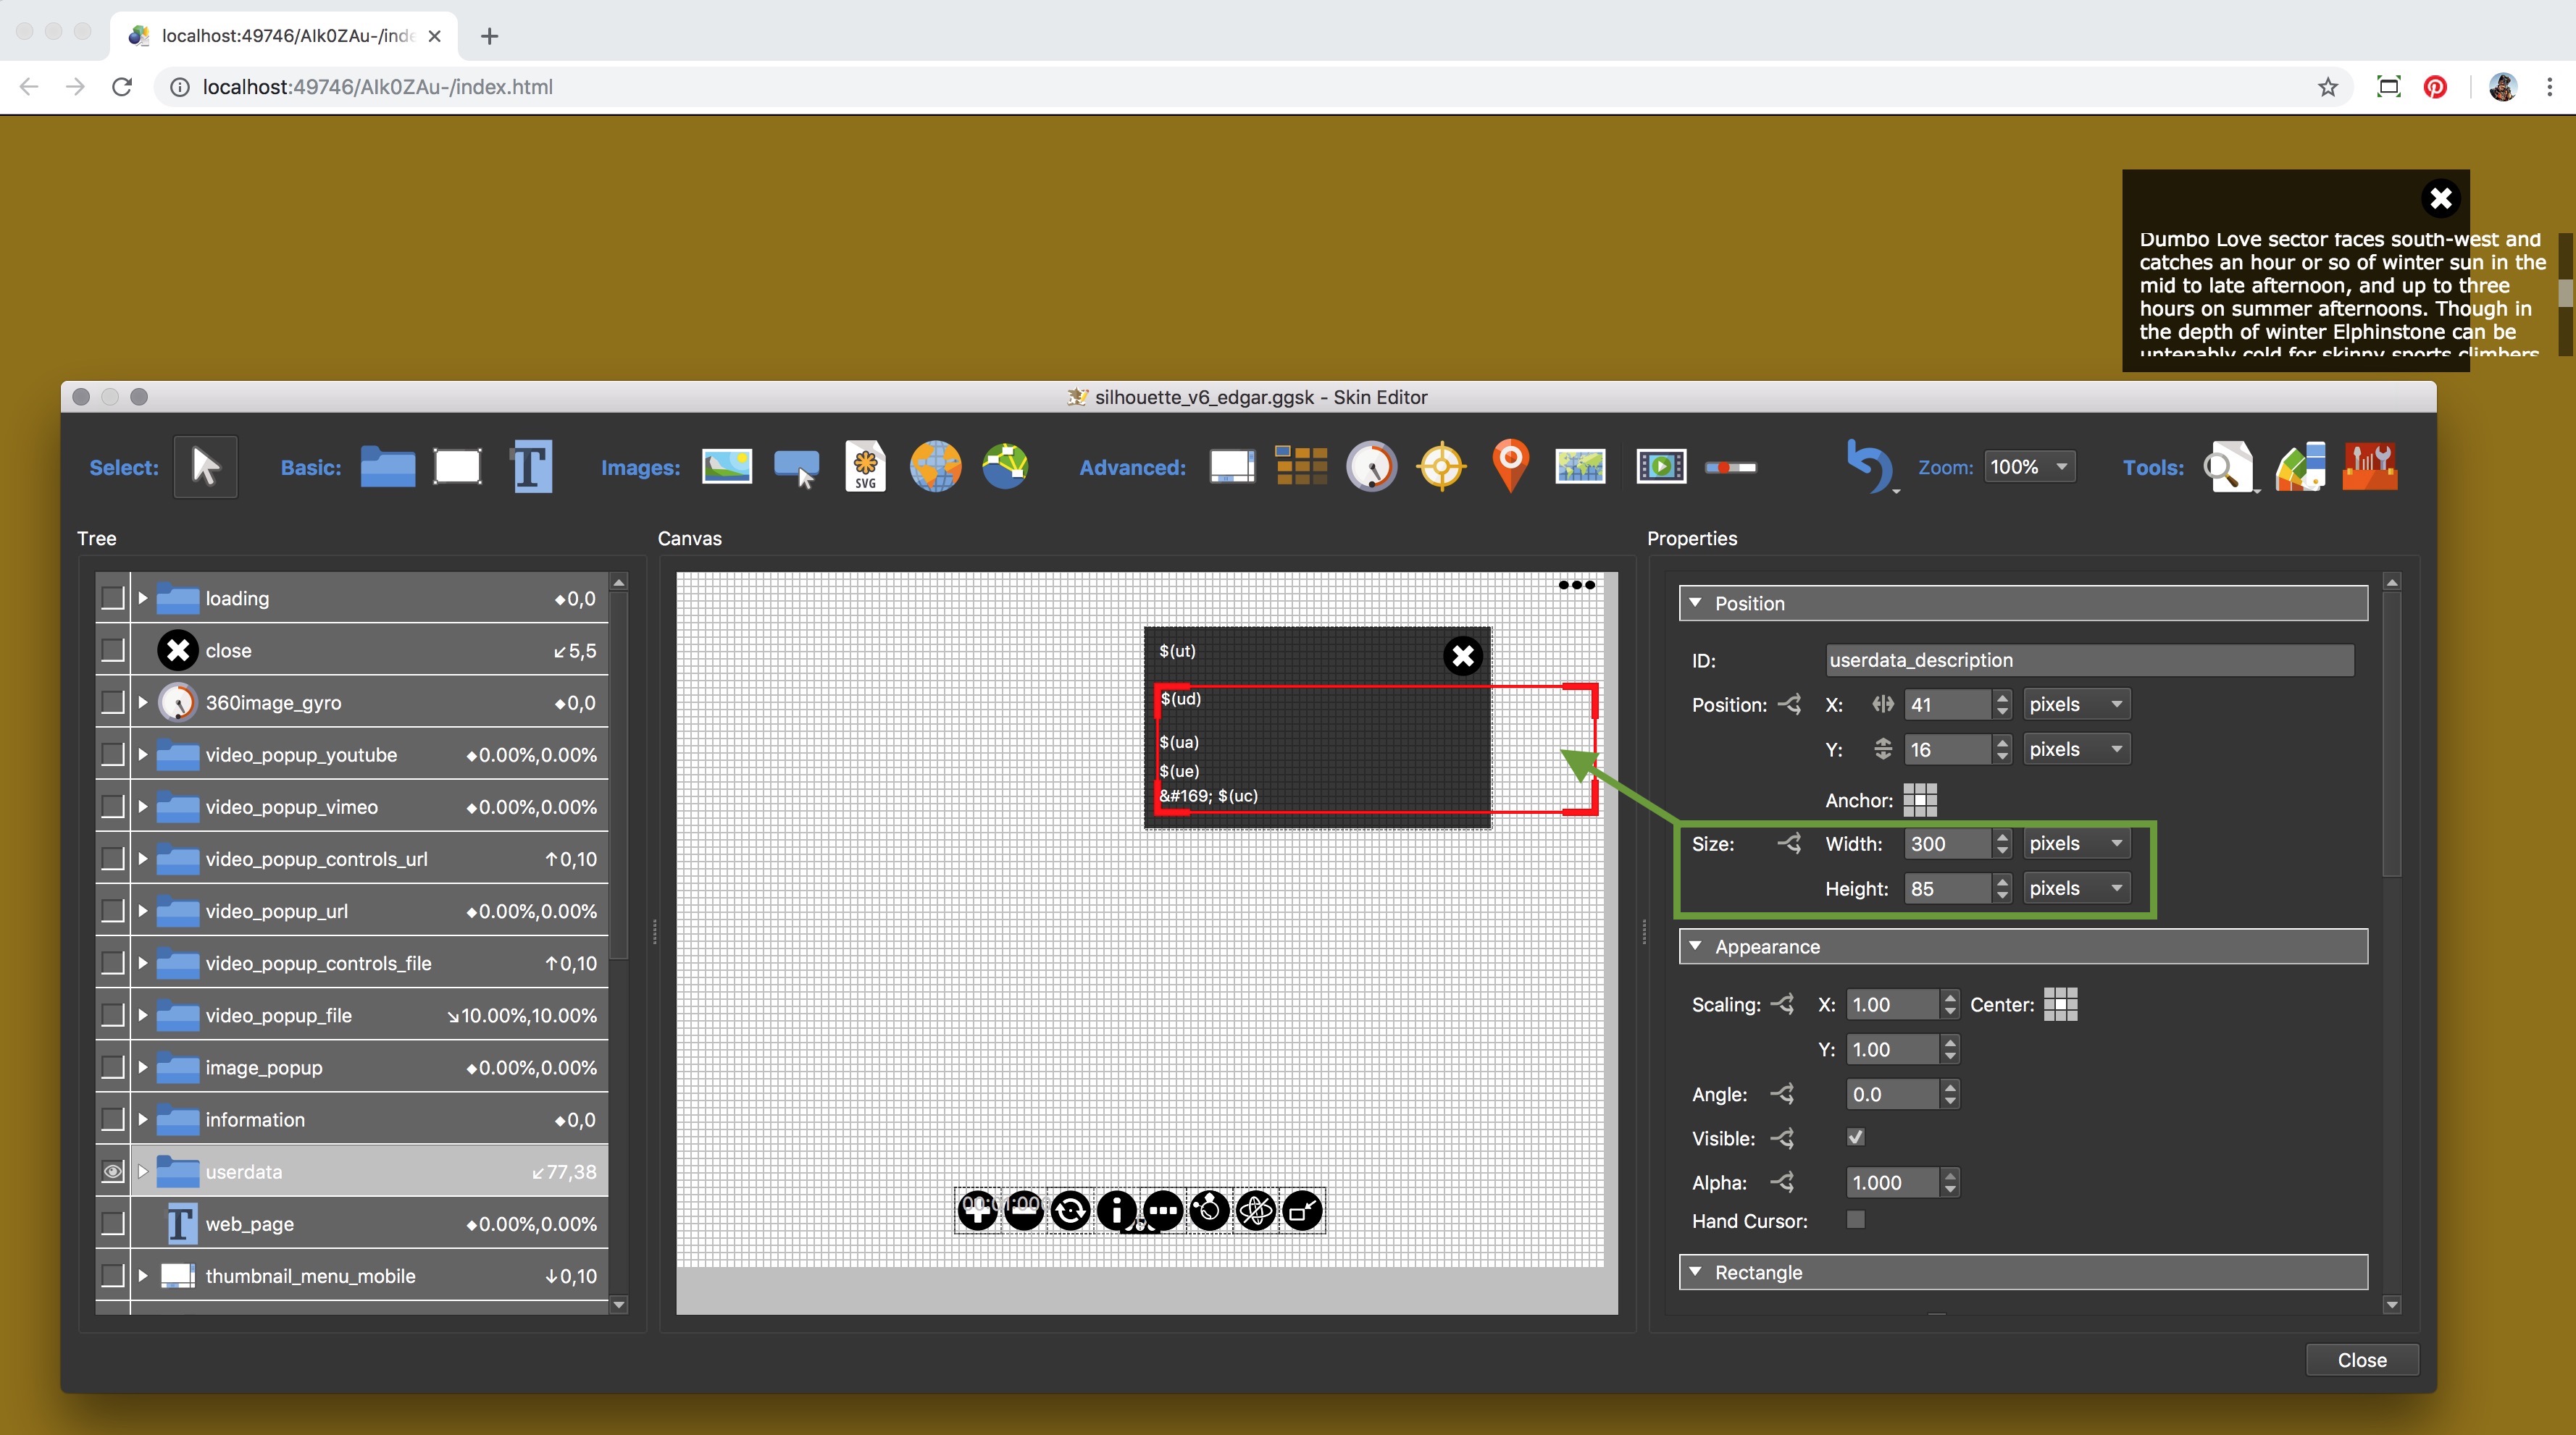Click the map pin/location tool icon
2576x1435 pixels.
point(1512,465)
